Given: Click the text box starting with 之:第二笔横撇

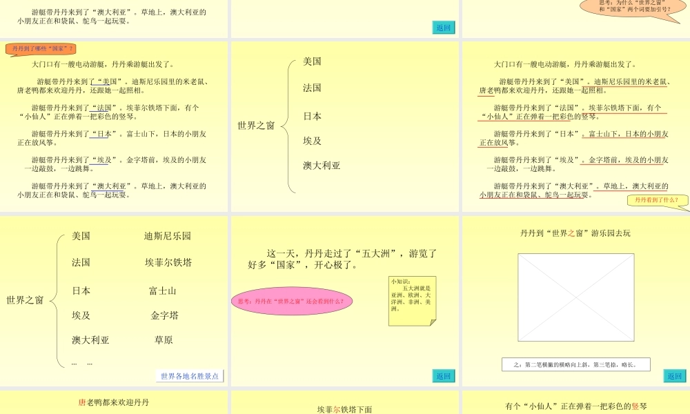Looking at the screenshot, I should 575,364.
